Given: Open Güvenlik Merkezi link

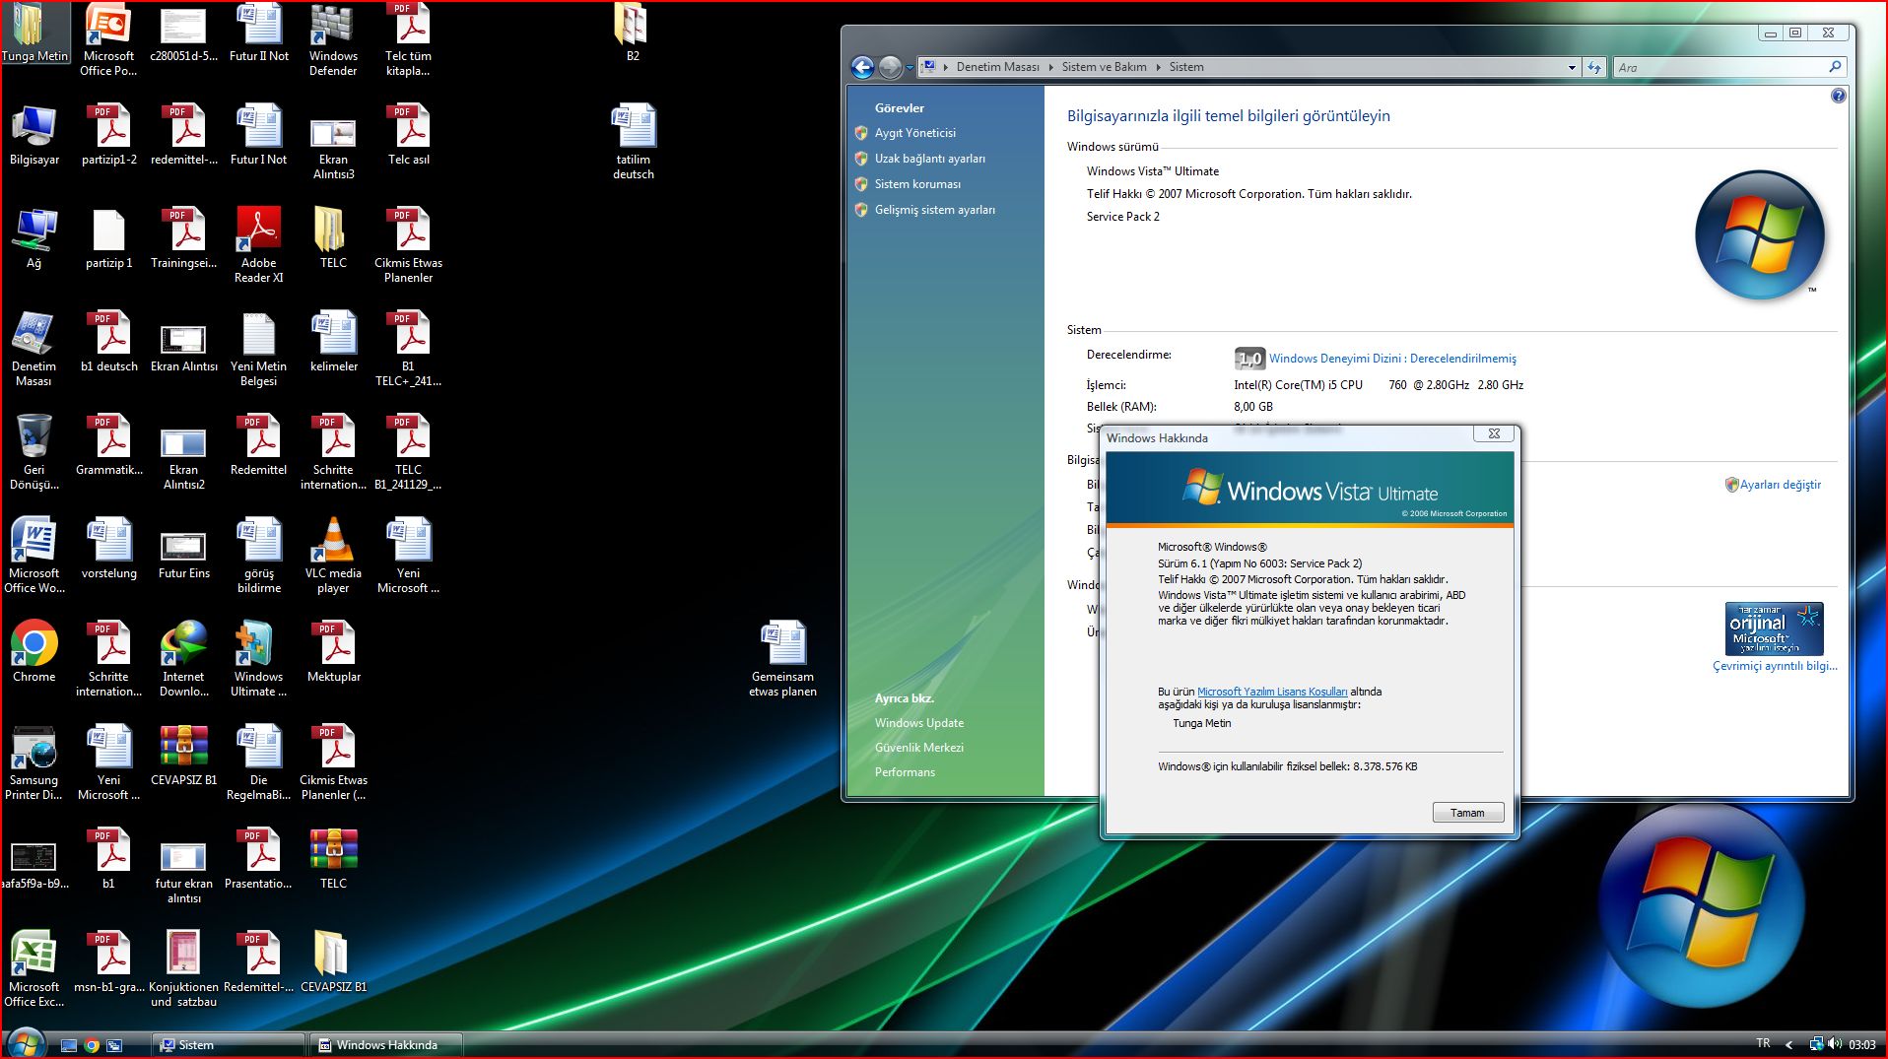Looking at the screenshot, I should tap(919, 748).
